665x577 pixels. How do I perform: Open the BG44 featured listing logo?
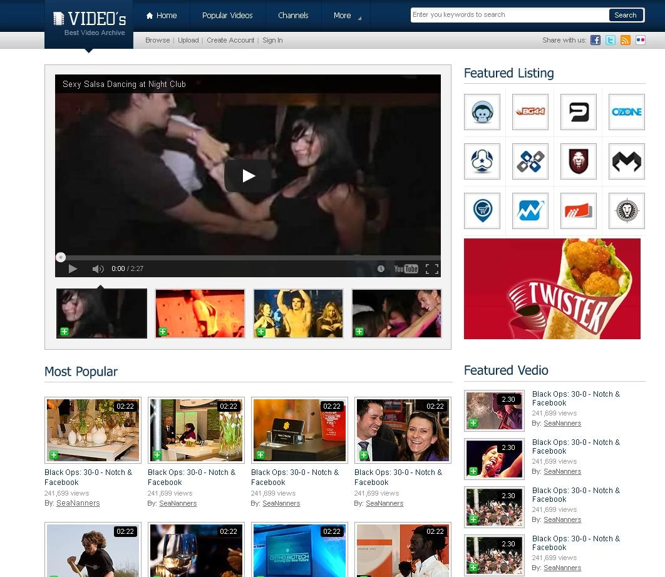tap(530, 112)
